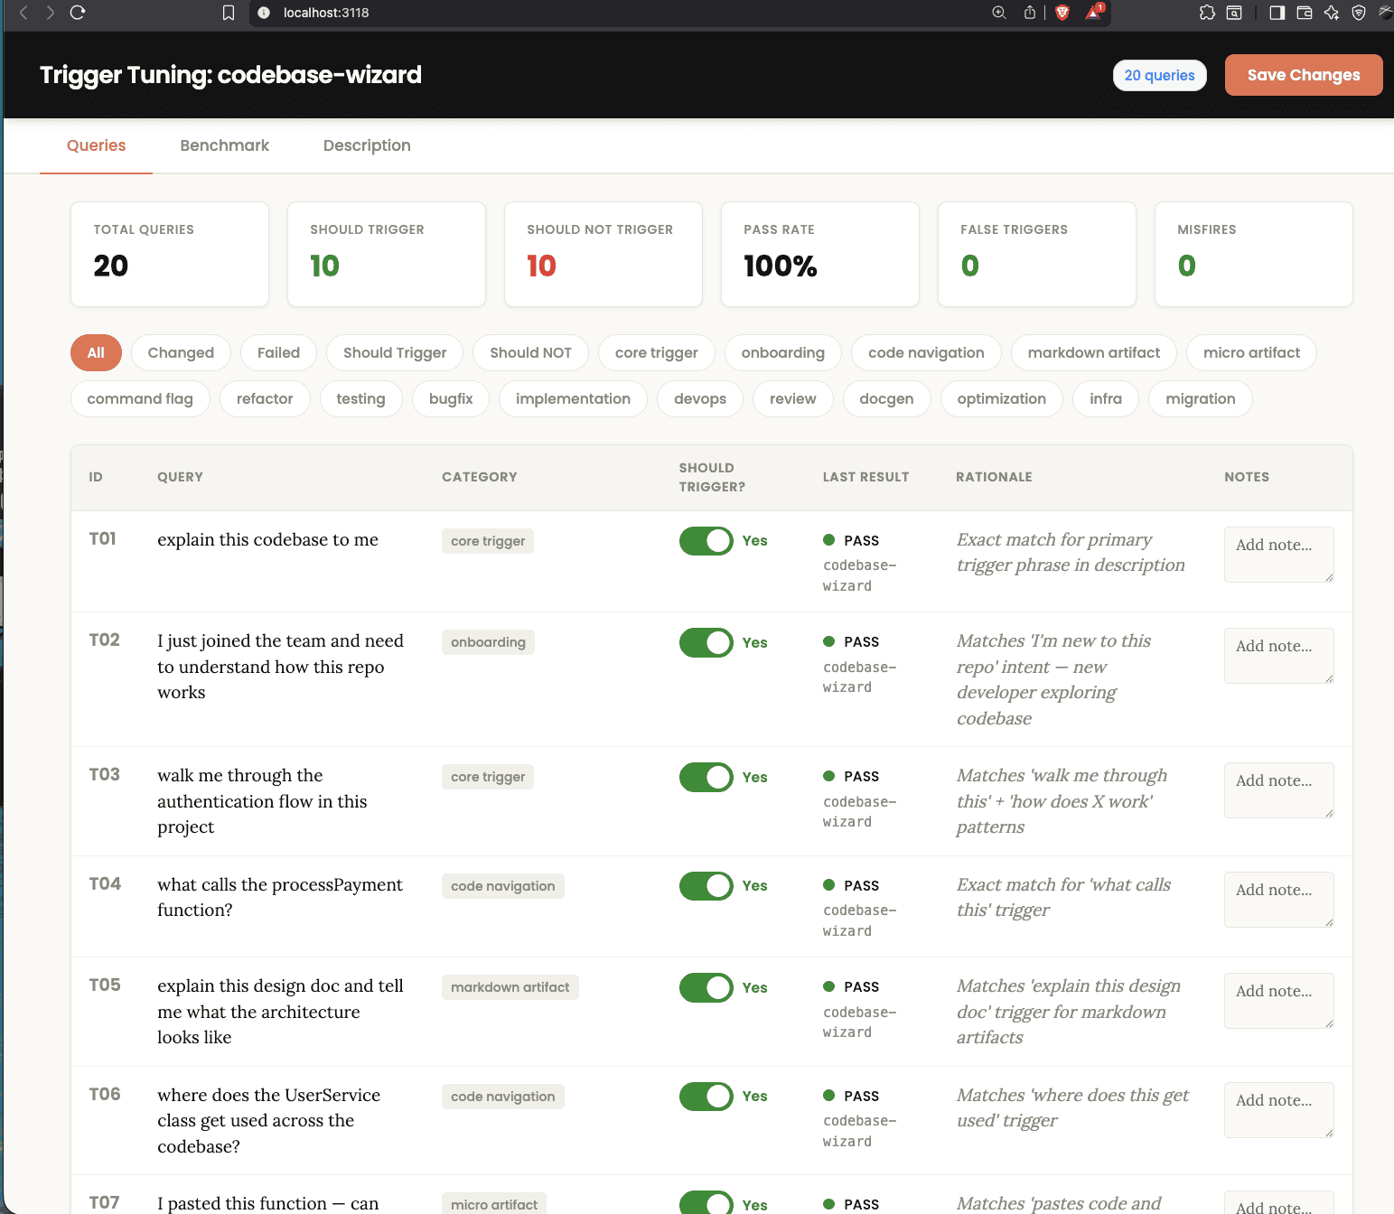Filter by the implementation chip

pyautogui.click(x=573, y=398)
